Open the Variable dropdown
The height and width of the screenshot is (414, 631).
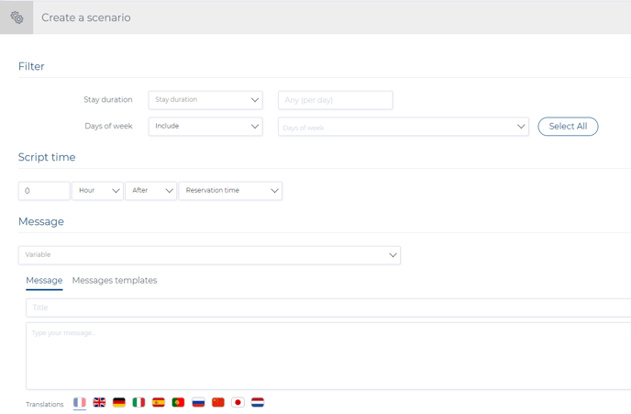coord(209,255)
